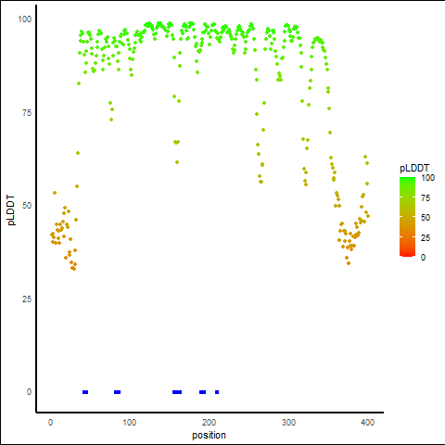Click the pLDDT y-axis title
The width and height of the screenshot is (445, 445).
tap(11, 210)
